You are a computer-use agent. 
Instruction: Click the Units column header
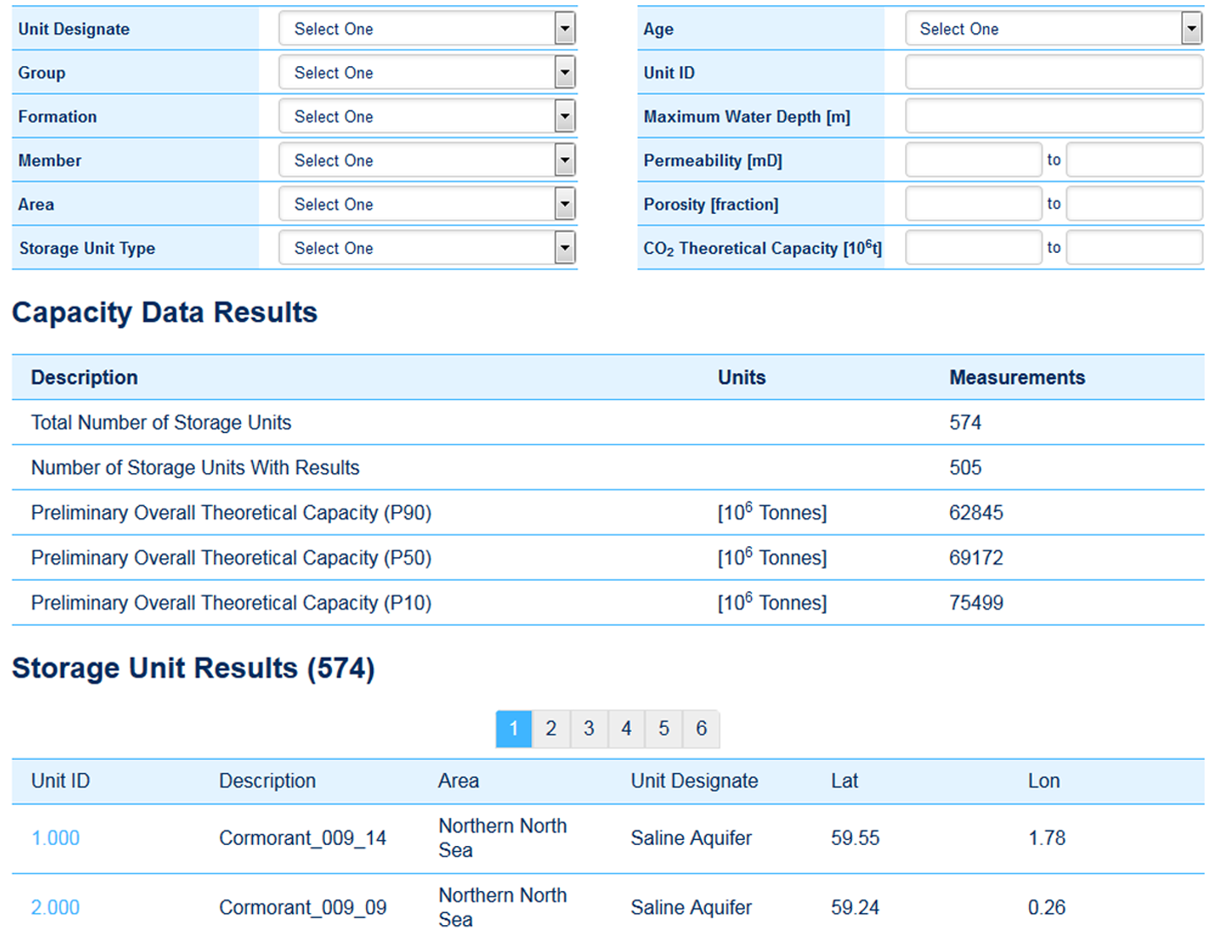(742, 377)
